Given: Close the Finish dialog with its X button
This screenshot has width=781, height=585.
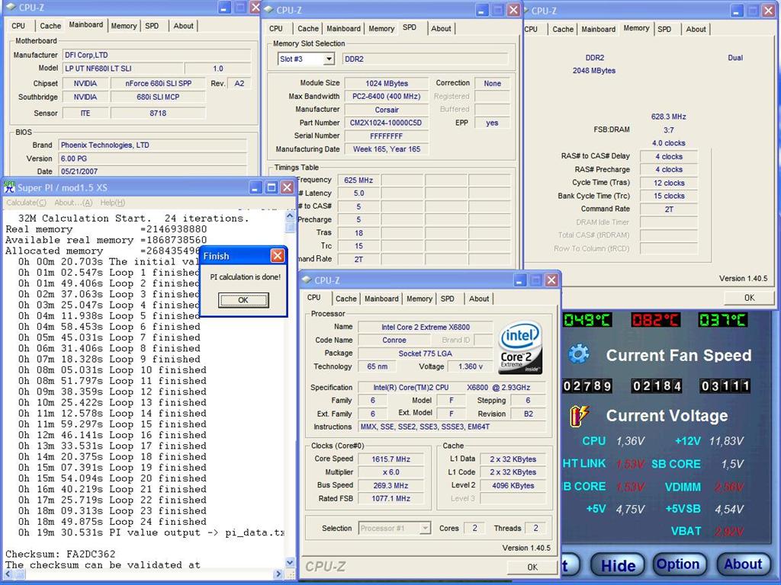Looking at the screenshot, I should tap(278, 256).
